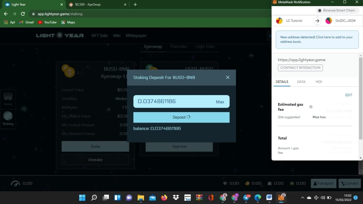Image resolution: width=363 pixels, height=204 pixels.
Task: Open a new browser tab
Action: [135, 5]
